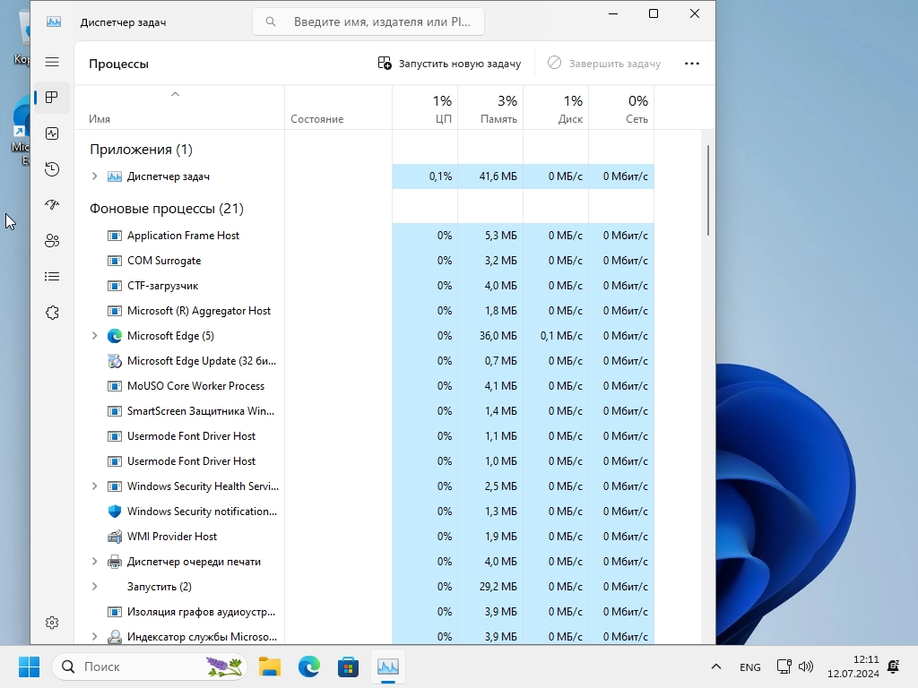Open the Services page icon

(52, 313)
